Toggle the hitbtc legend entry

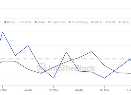point(110,22)
